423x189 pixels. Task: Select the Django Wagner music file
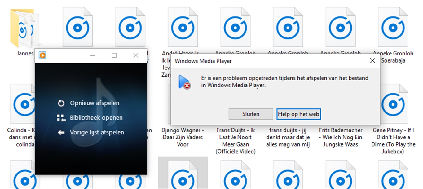pos(183,137)
